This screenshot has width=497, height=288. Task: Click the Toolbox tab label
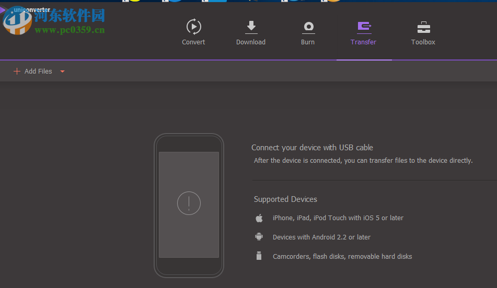pos(423,42)
